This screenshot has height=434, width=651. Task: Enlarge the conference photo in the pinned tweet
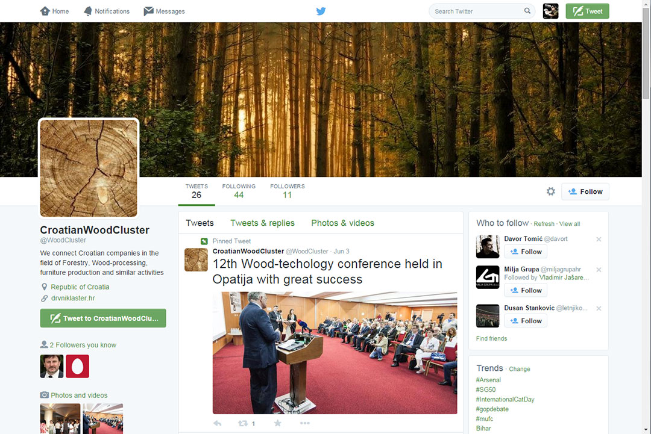(x=335, y=353)
